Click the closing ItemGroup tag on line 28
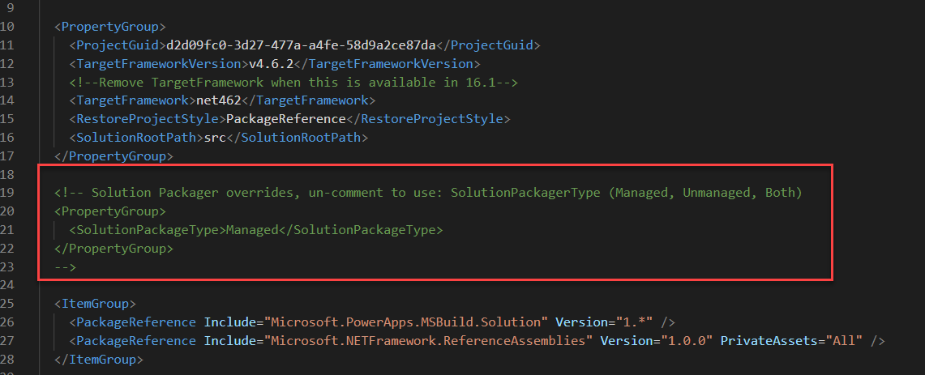 coord(99,359)
